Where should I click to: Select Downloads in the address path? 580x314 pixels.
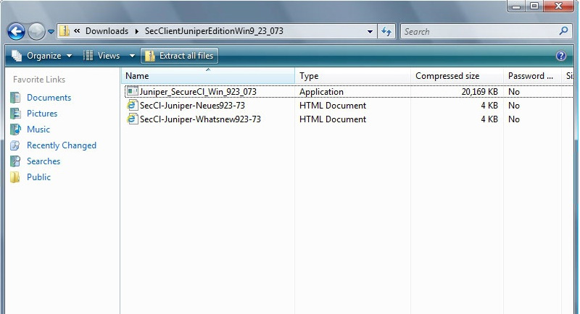pos(107,31)
